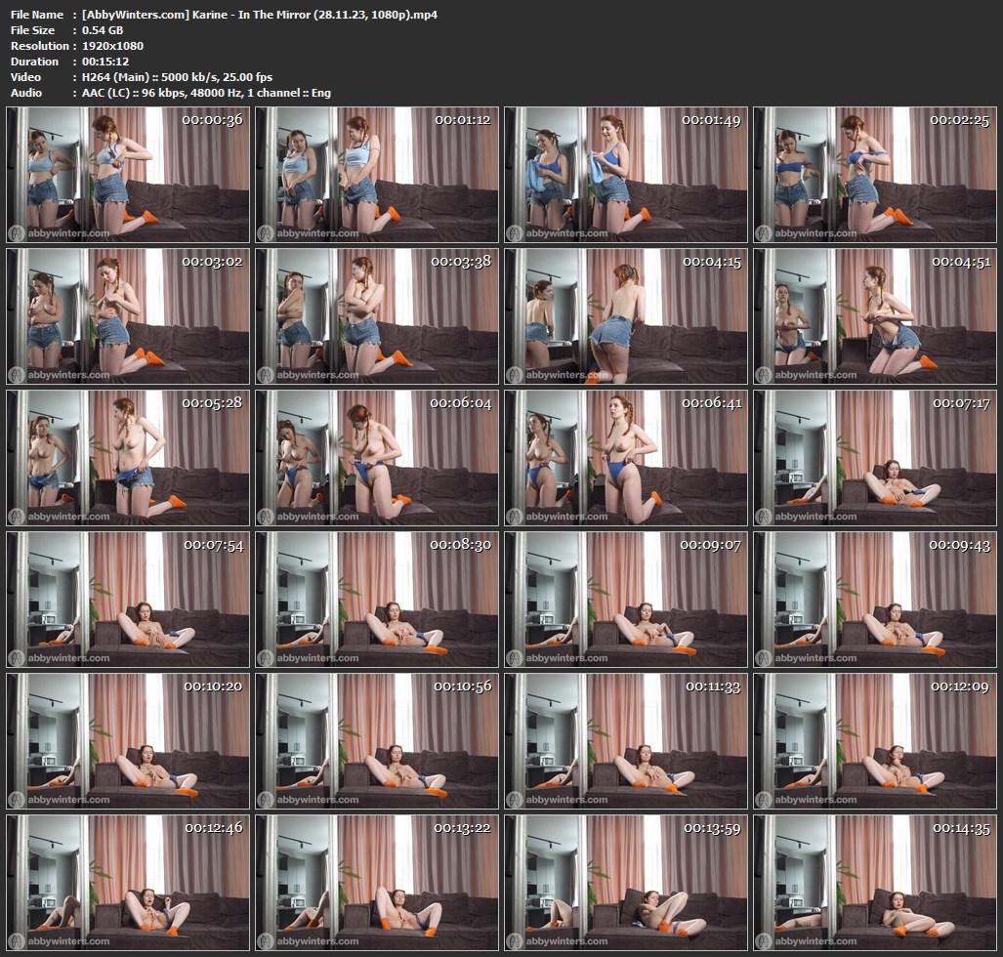The height and width of the screenshot is (957, 1003).
Task: Select the thumbnail timestamped 00:07:17
Action: point(874,458)
